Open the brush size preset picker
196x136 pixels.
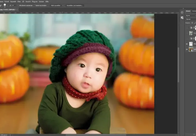point(5,5)
